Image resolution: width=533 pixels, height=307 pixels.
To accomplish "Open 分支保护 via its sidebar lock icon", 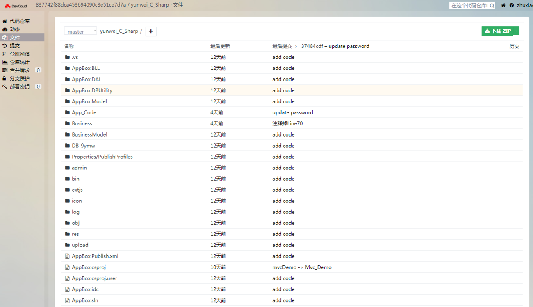I will coord(5,78).
